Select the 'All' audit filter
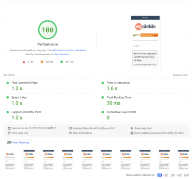 pyautogui.click(x=160, y=175)
